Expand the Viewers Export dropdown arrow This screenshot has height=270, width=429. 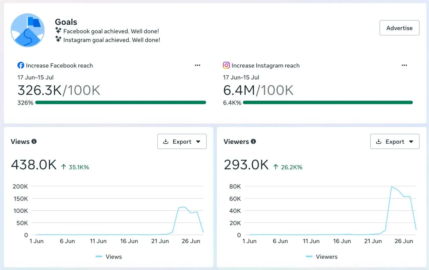(x=411, y=142)
